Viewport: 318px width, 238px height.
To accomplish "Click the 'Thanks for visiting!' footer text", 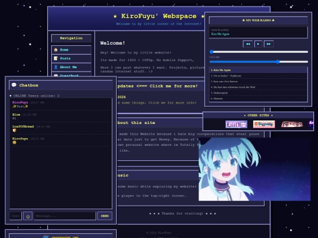I will pyautogui.click(x=183, y=213).
